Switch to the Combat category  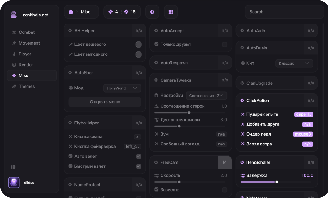click(x=27, y=32)
